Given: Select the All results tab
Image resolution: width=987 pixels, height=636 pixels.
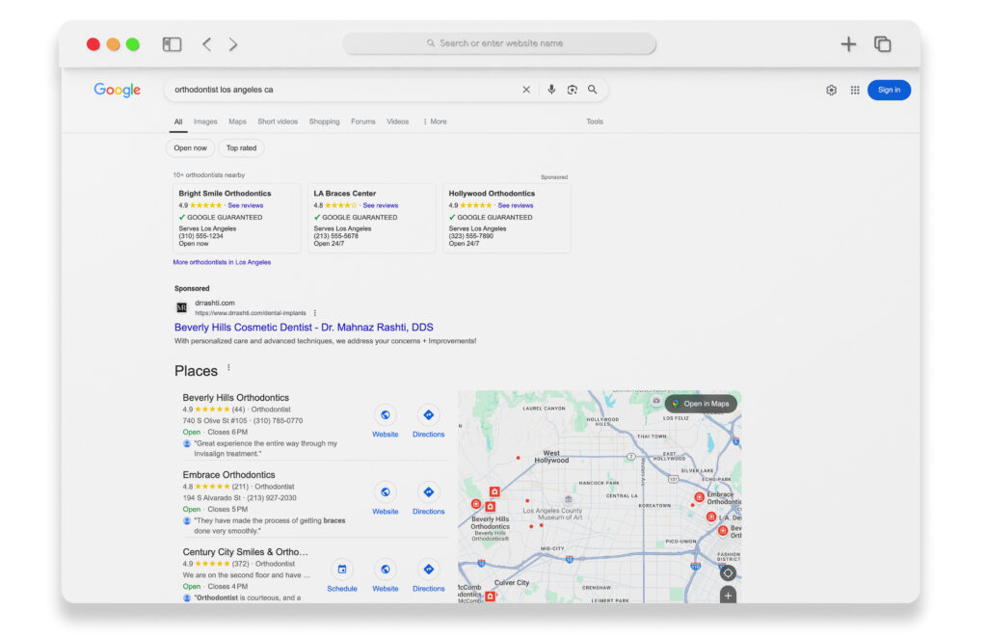Looking at the screenshot, I should (178, 122).
